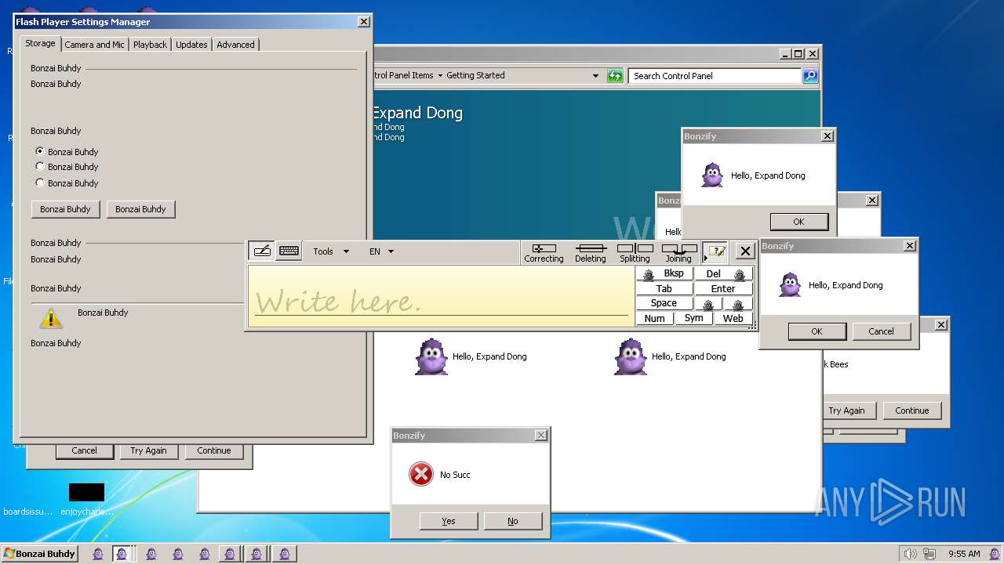Open the network icon in system tray
This screenshot has height=564, width=1004.
coord(931,554)
